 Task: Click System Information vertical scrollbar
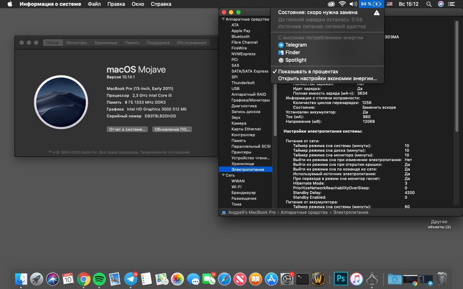pyautogui.click(x=457, y=76)
